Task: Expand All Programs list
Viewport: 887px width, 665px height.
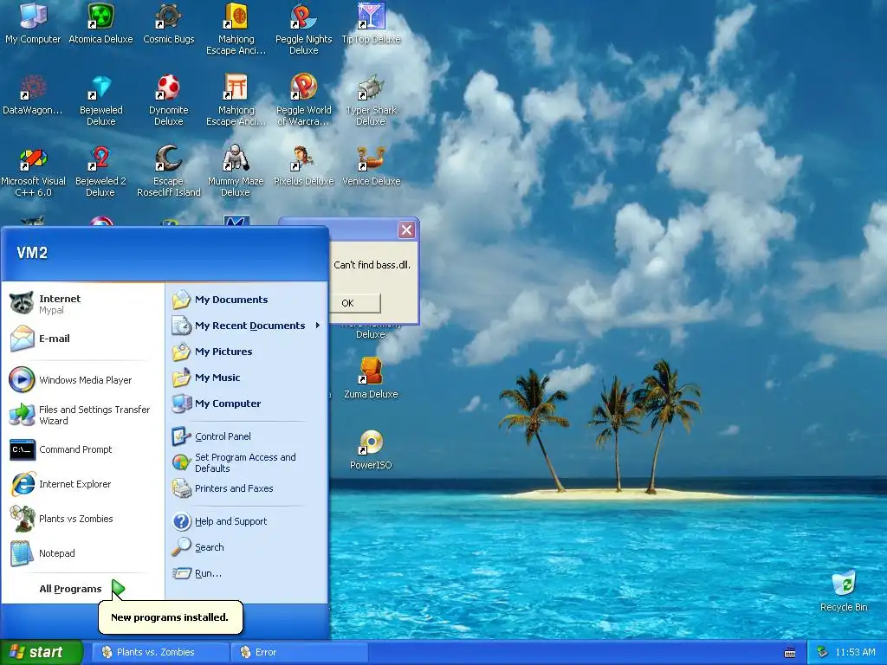Action: click(x=83, y=589)
